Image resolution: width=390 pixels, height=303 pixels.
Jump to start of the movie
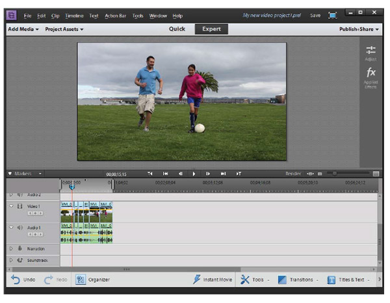click(165, 174)
